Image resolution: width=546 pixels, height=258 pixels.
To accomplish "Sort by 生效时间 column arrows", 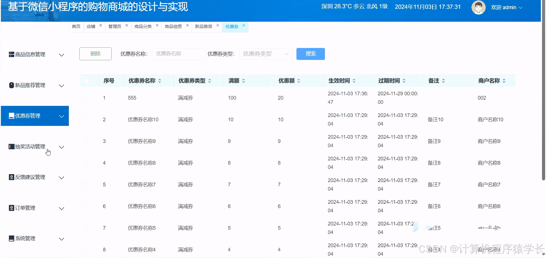I will [x=354, y=81].
